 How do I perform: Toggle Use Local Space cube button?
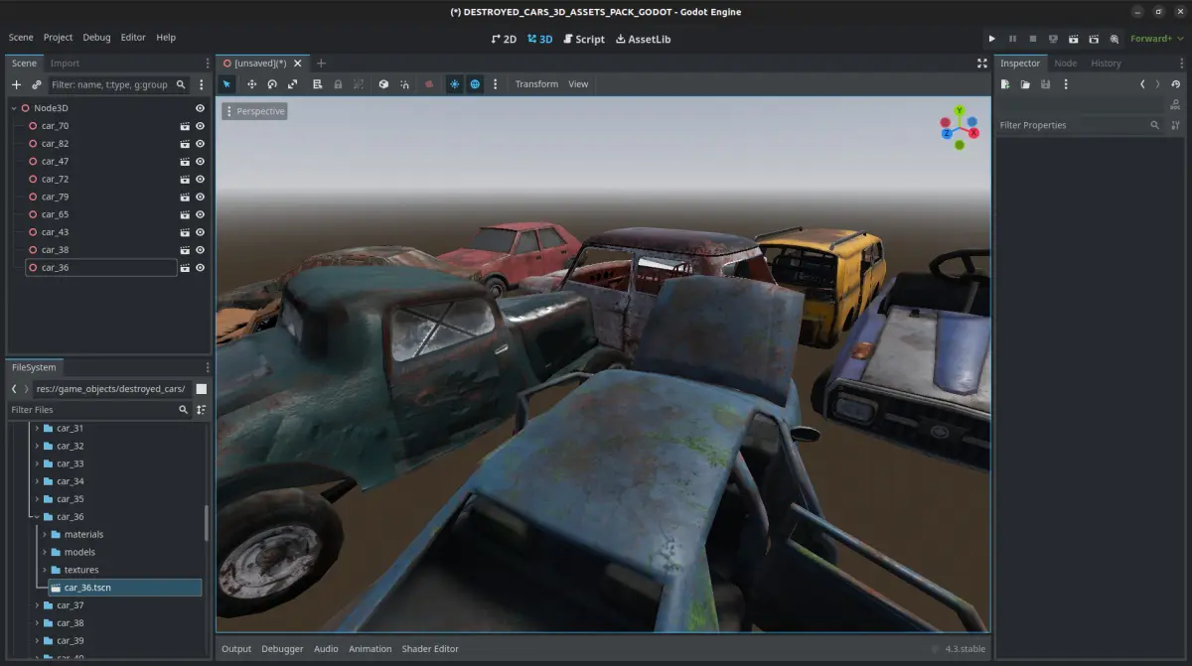click(x=383, y=84)
